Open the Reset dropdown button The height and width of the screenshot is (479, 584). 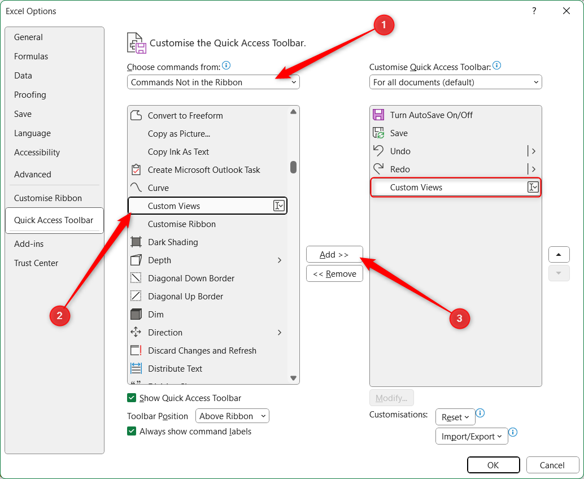tap(455, 417)
